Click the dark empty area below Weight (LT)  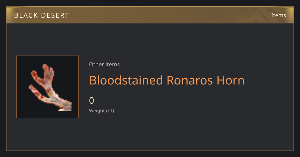point(150,132)
